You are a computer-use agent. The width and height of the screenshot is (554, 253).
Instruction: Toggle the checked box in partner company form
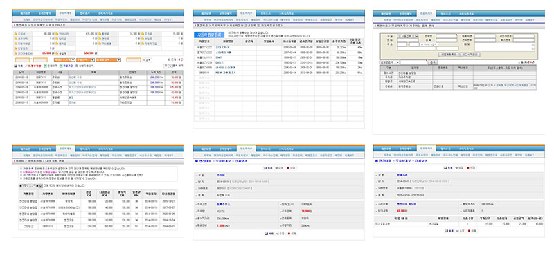pos(422,44)
